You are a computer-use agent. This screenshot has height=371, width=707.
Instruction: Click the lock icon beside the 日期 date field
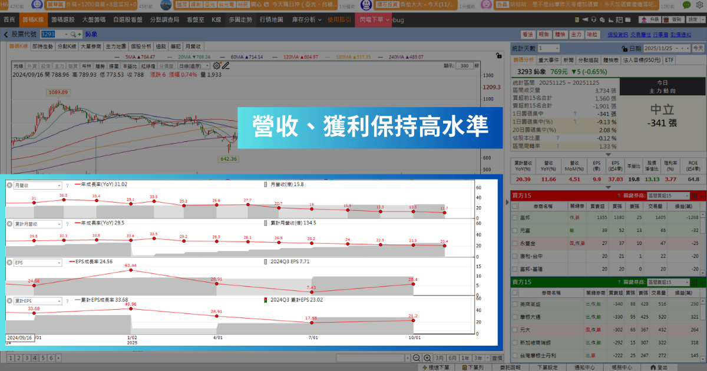point(624,48)
